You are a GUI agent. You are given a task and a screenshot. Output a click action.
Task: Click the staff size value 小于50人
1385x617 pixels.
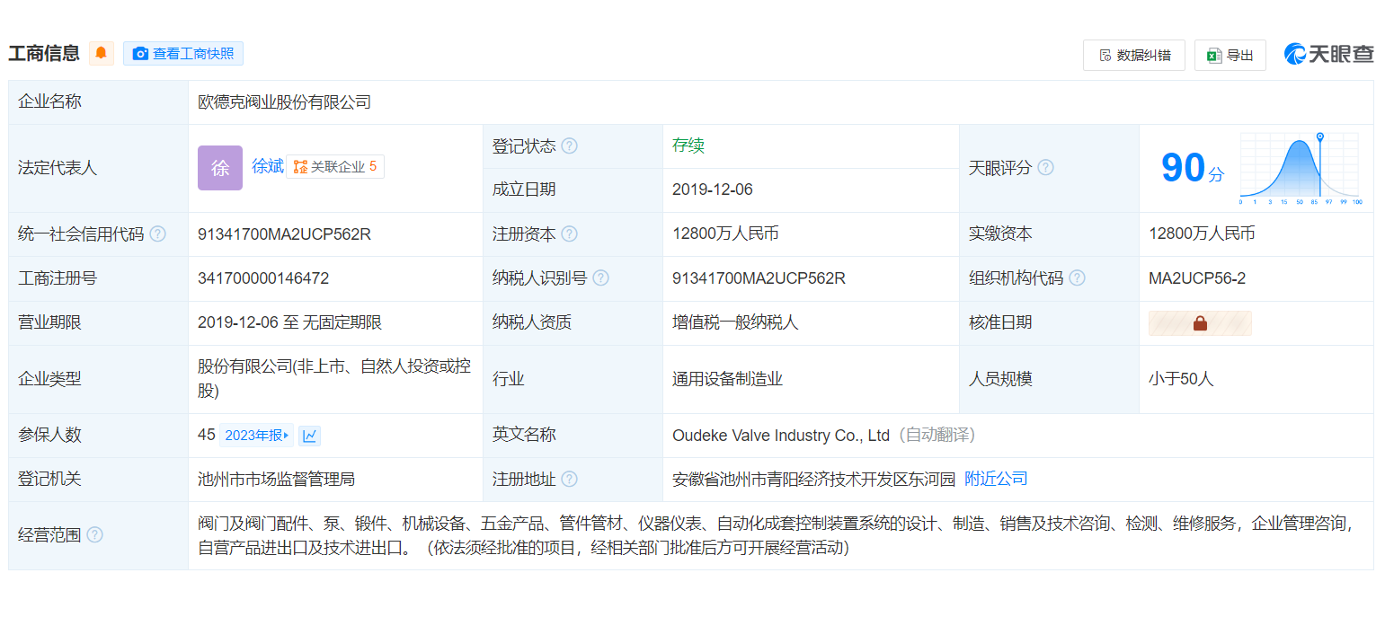(x=1181, y=379)
